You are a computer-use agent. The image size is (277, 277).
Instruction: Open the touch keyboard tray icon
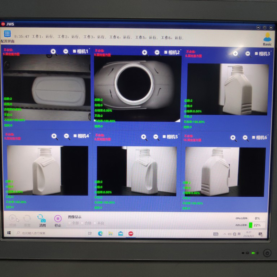(x=216, y=234)
